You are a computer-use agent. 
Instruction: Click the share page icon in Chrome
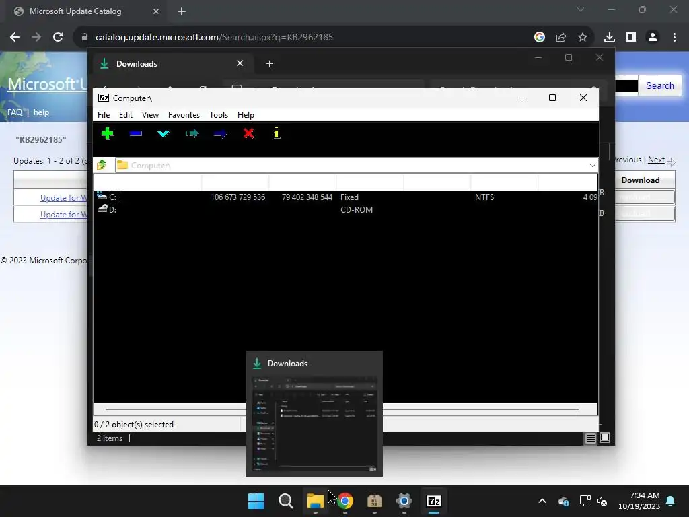561,37
